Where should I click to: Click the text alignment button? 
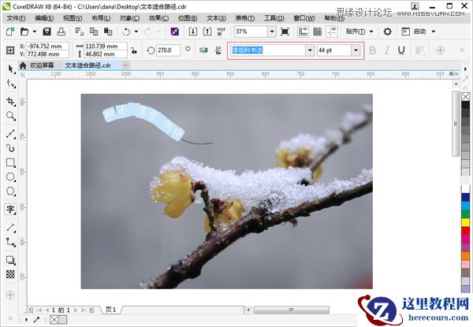(420, 50)
